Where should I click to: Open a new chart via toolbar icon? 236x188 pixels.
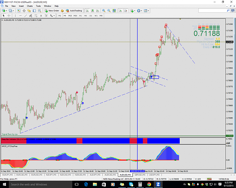[3, 11]
